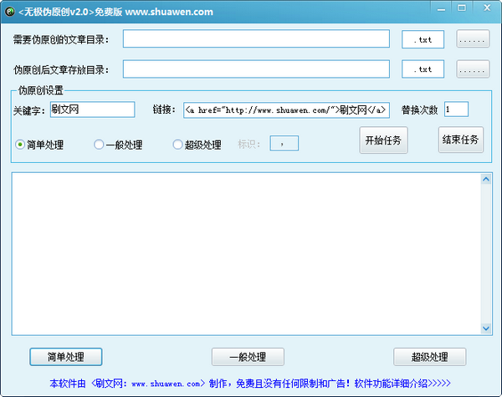Click the bottom 一般处理 button
502x397 pixels.
(248, 357)
